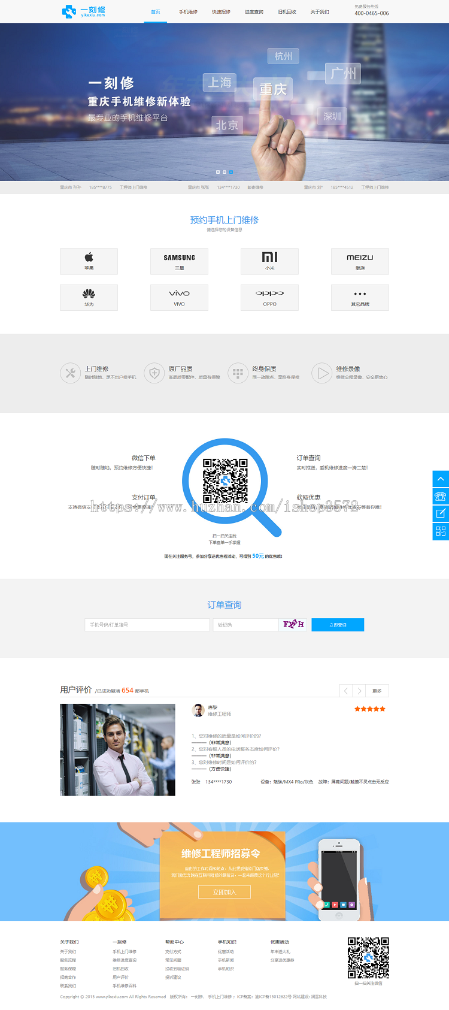Focus the 验证码 input field
The image size is (449, 1010).
click(246, 625)
